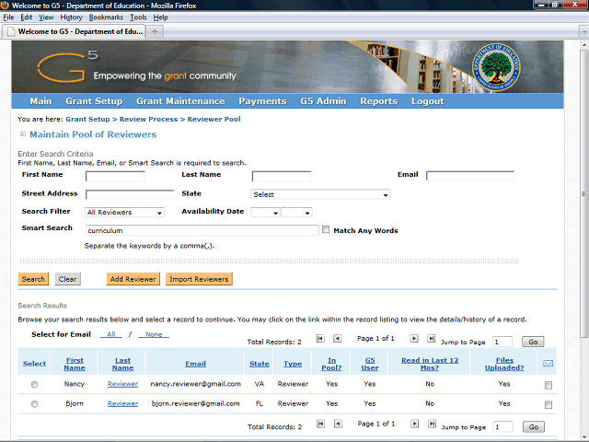Screen dimensions: 589x442
Task: Open the State dropdown
Action: click(x=320, y=194)
